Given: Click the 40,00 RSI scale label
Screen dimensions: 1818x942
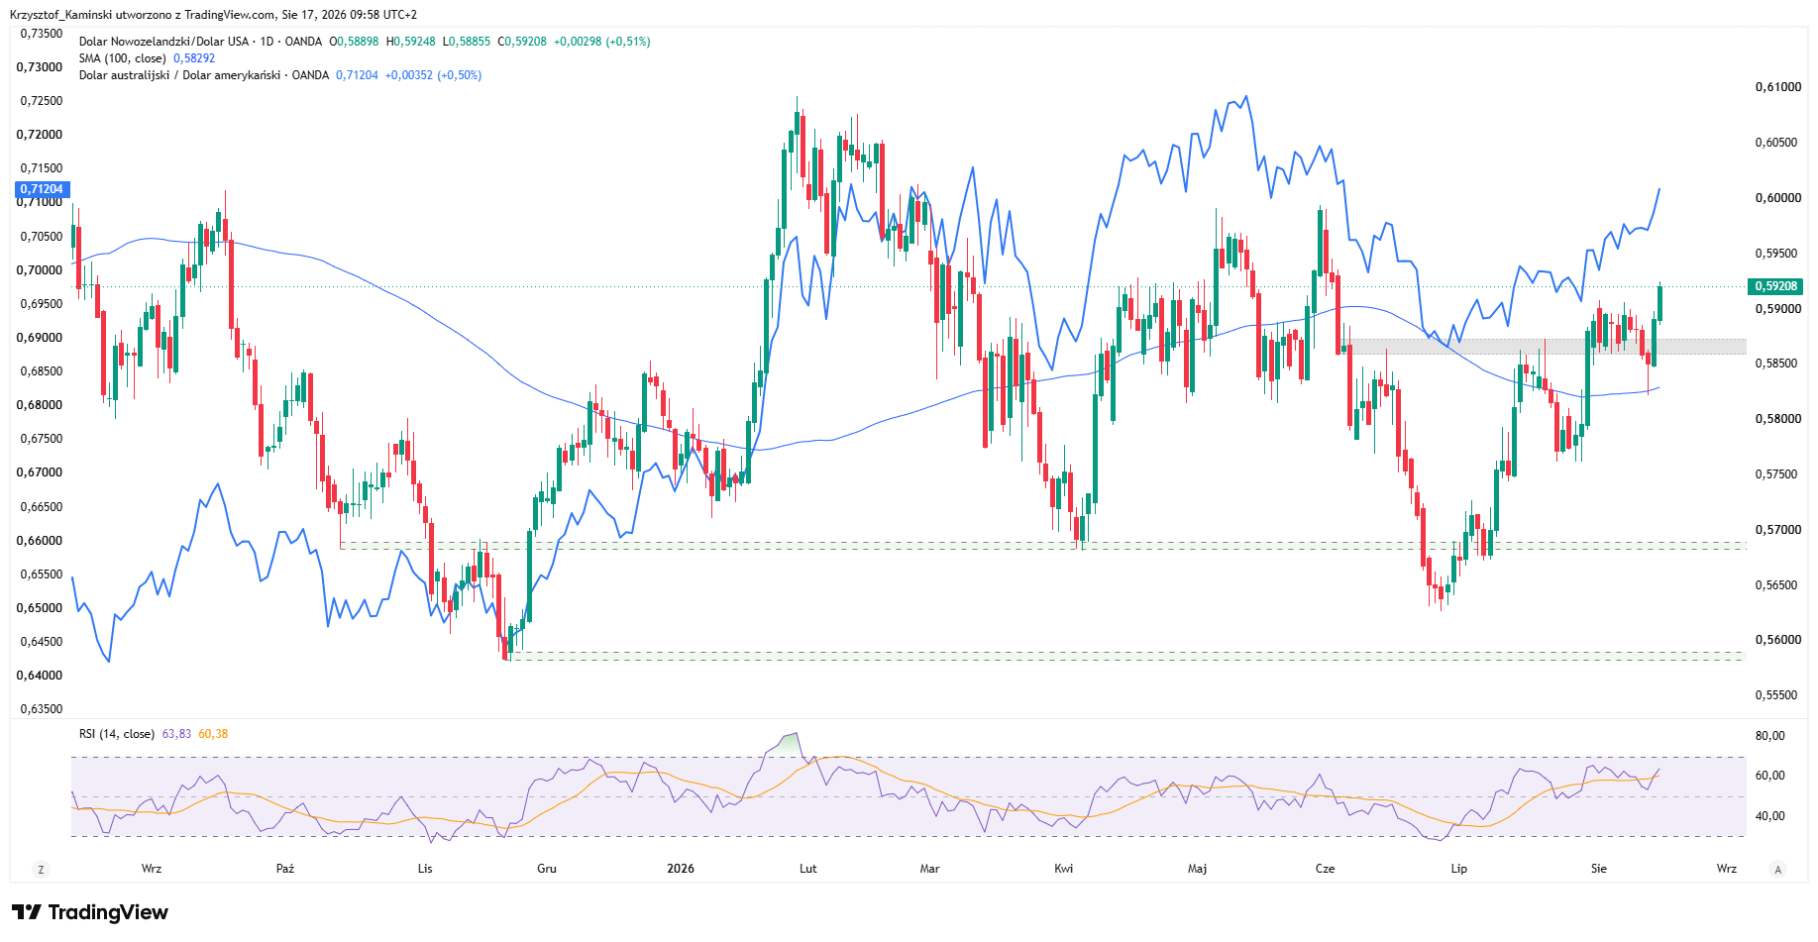Looking at the screenshot, I should 1770,816.
